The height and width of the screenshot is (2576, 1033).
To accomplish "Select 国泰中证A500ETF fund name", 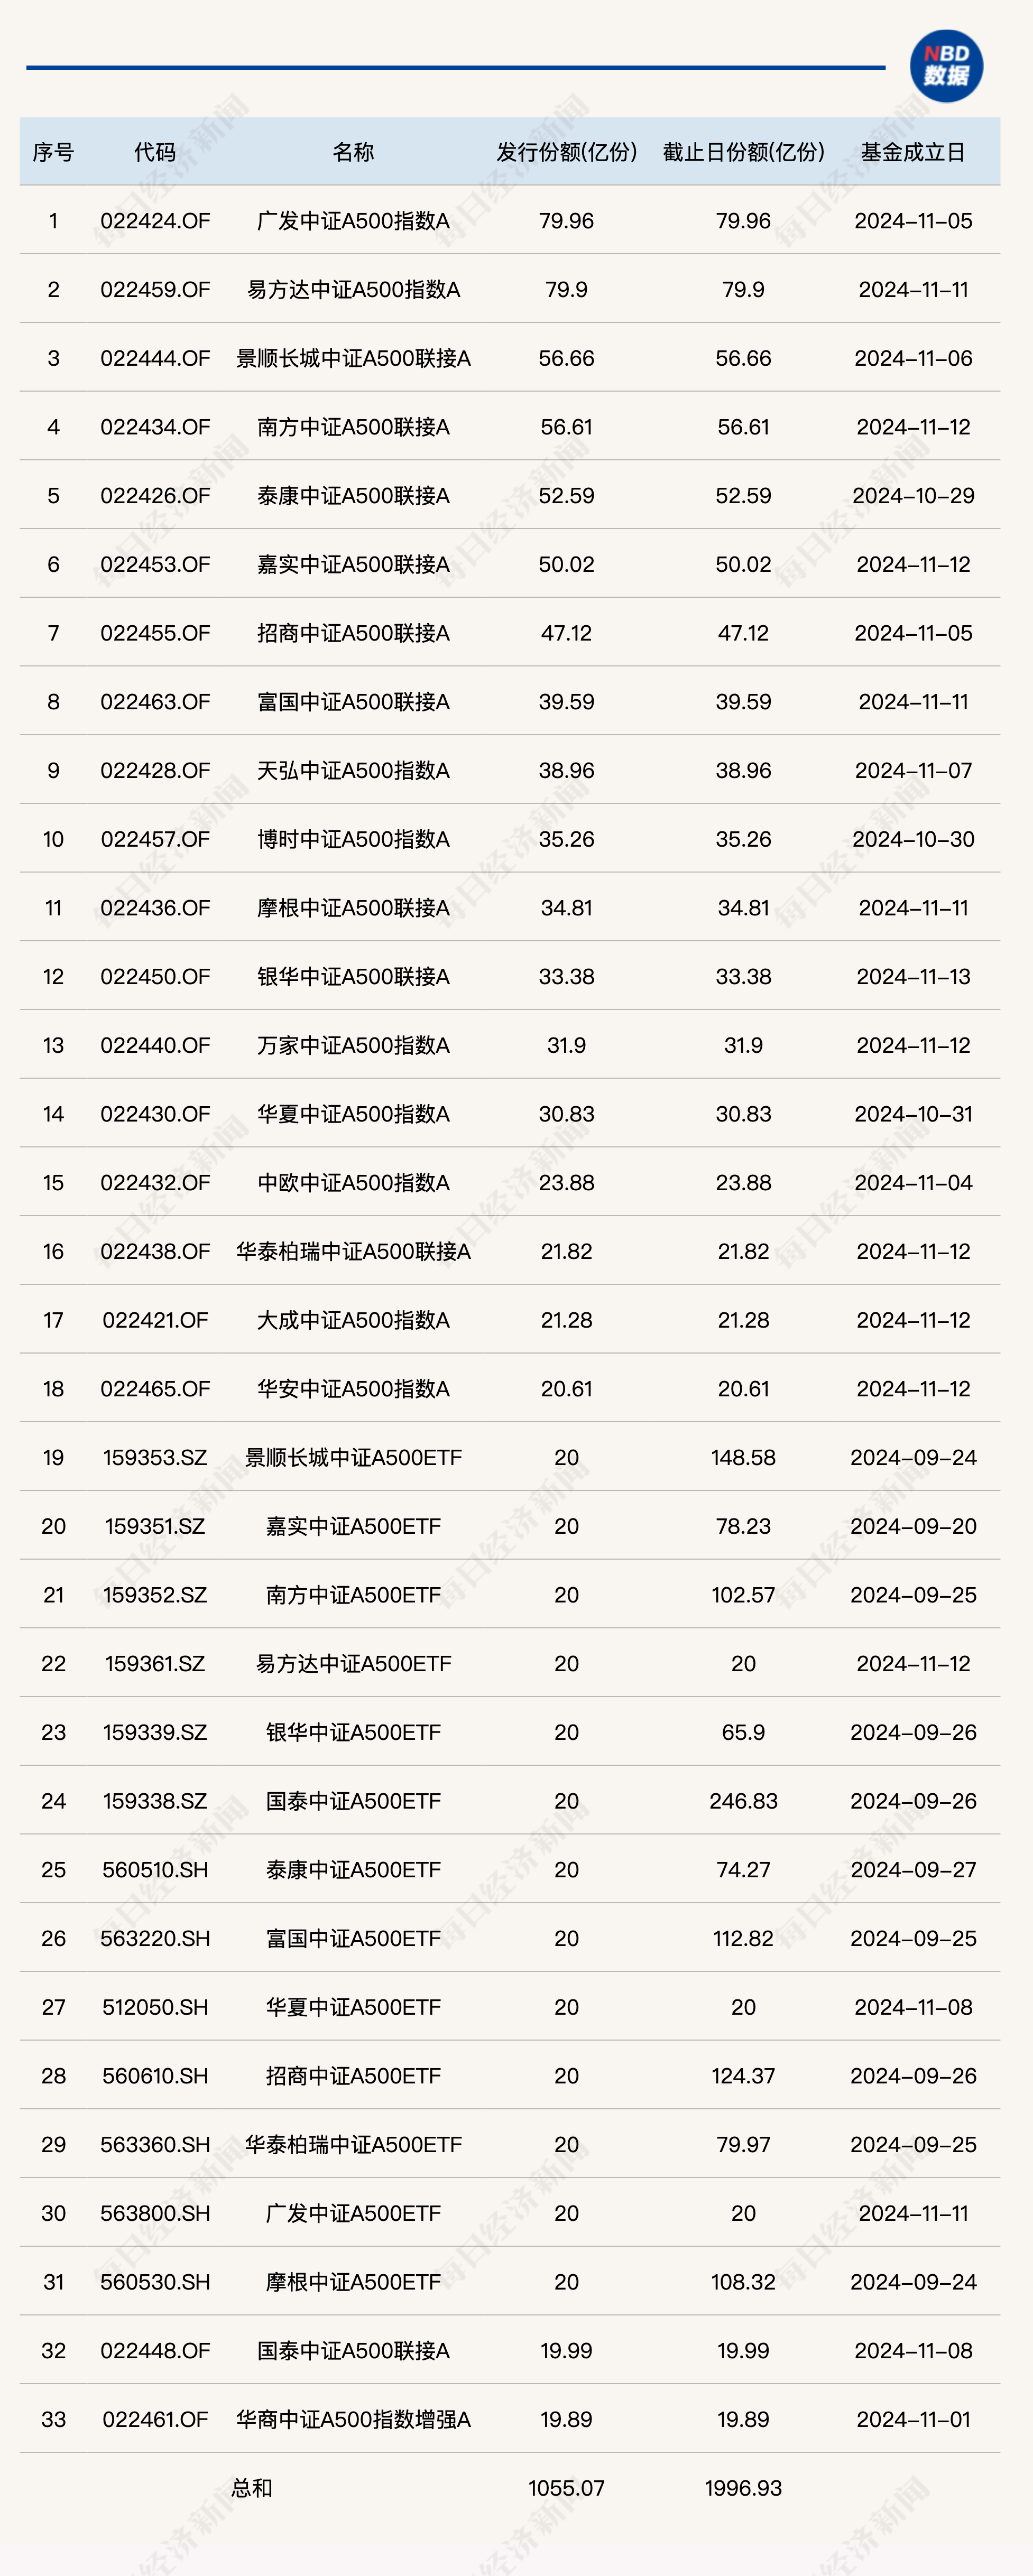I will point(353,1801).
